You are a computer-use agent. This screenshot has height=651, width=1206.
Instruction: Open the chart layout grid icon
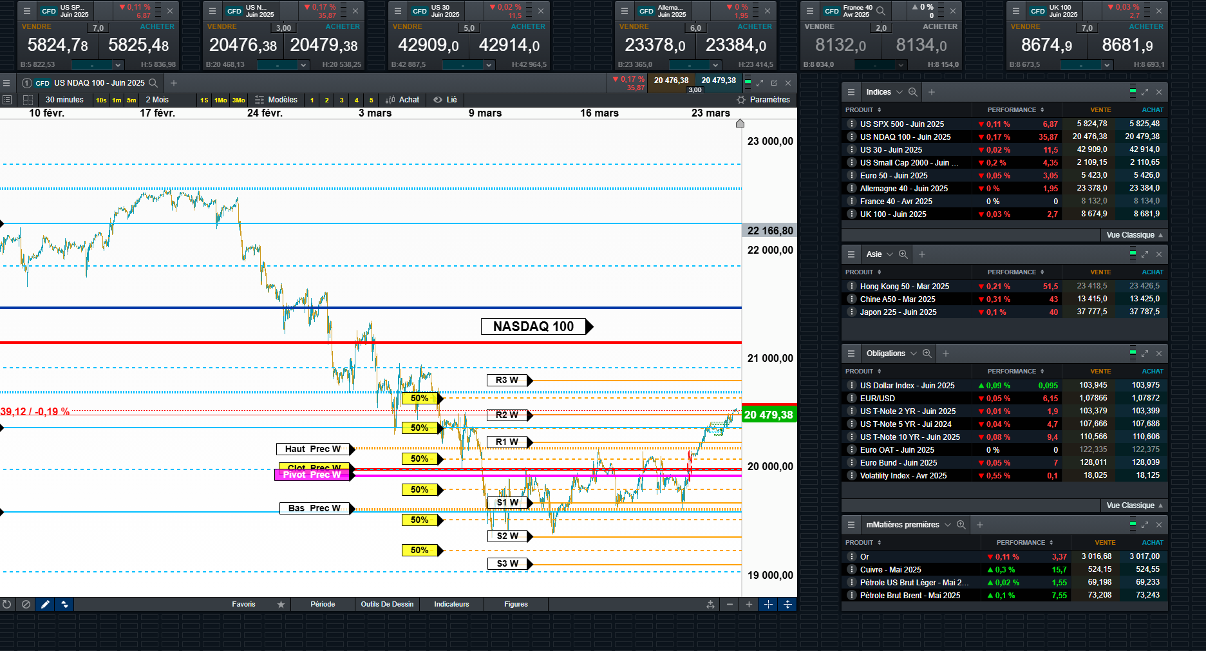click(28, 100)
